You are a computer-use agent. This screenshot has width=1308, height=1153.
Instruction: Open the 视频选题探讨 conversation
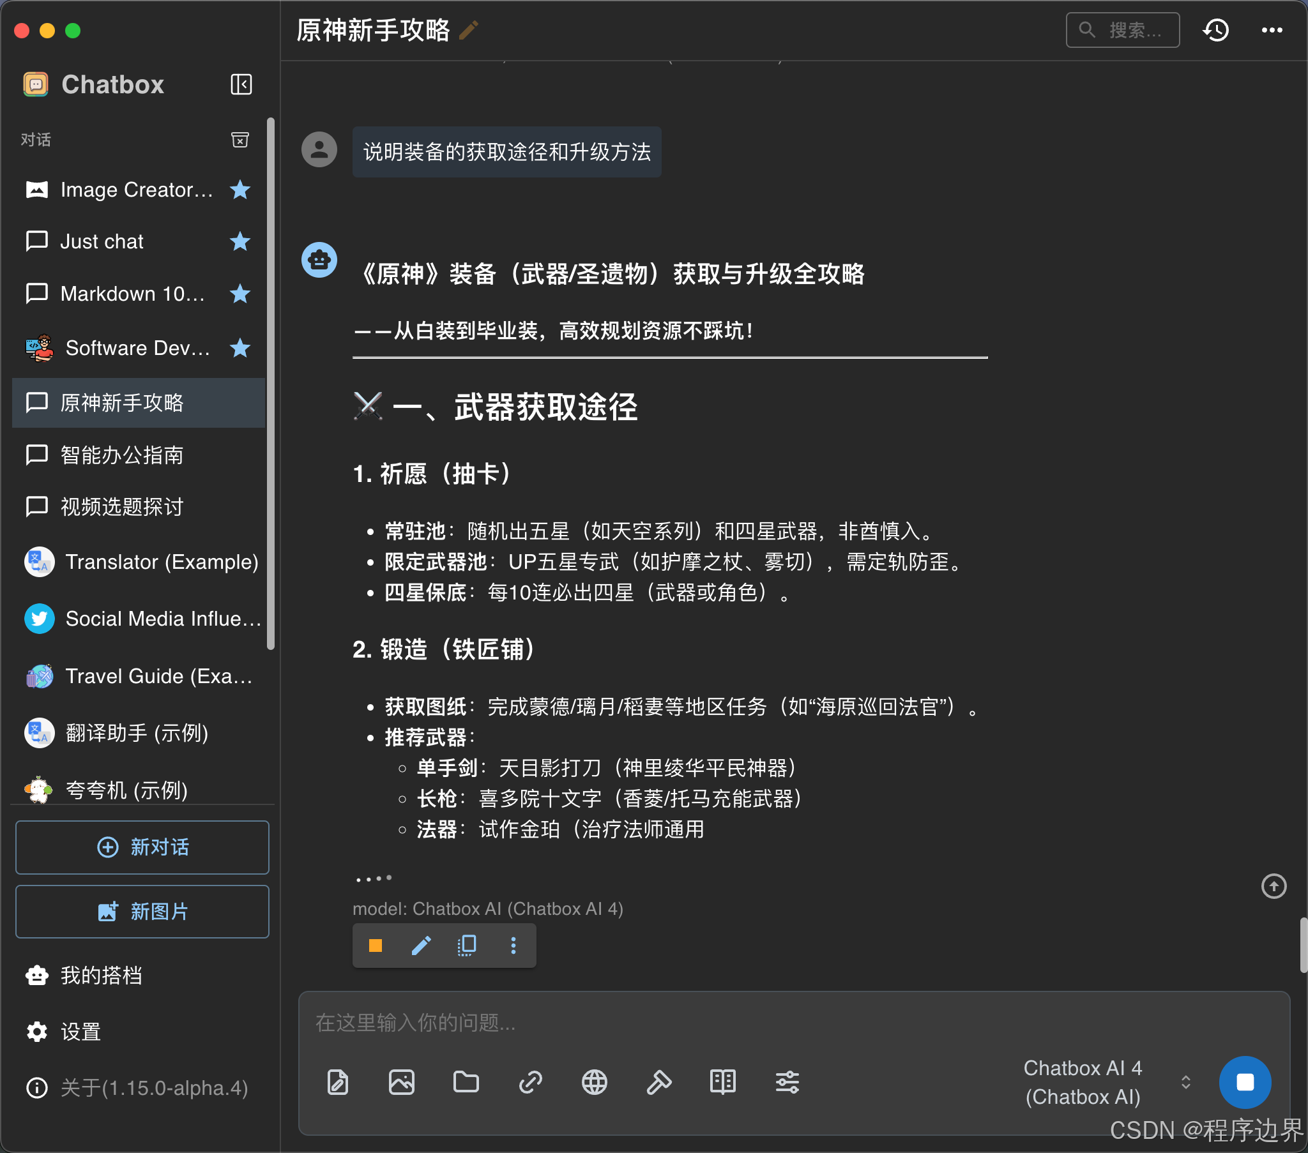click(x=138, y=507)
